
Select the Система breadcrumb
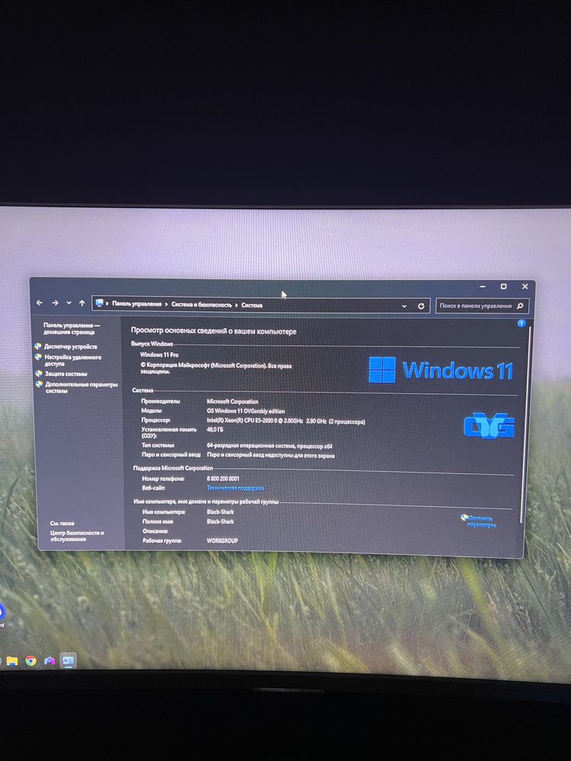[252, 305]
